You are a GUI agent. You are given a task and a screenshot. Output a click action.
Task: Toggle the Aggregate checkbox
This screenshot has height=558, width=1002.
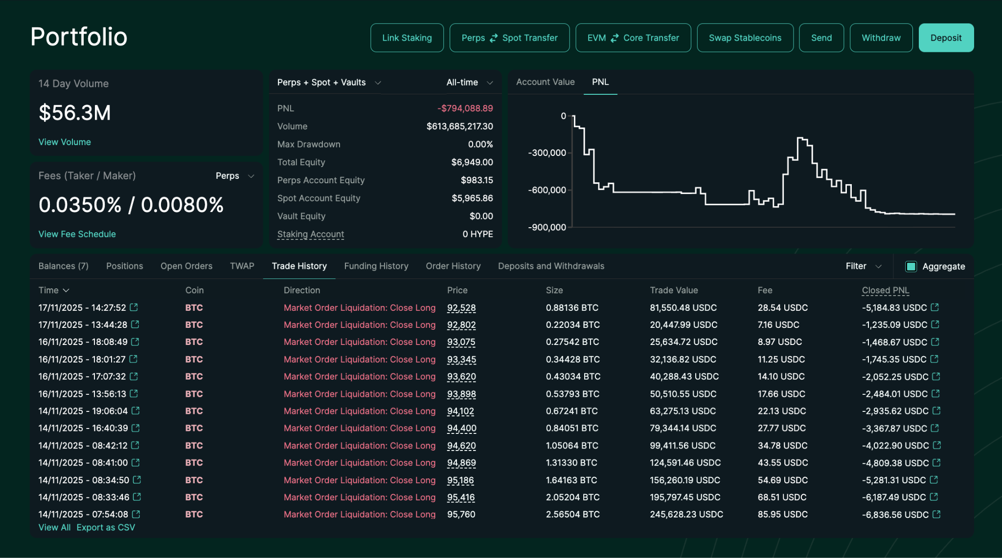click(911, 266)
